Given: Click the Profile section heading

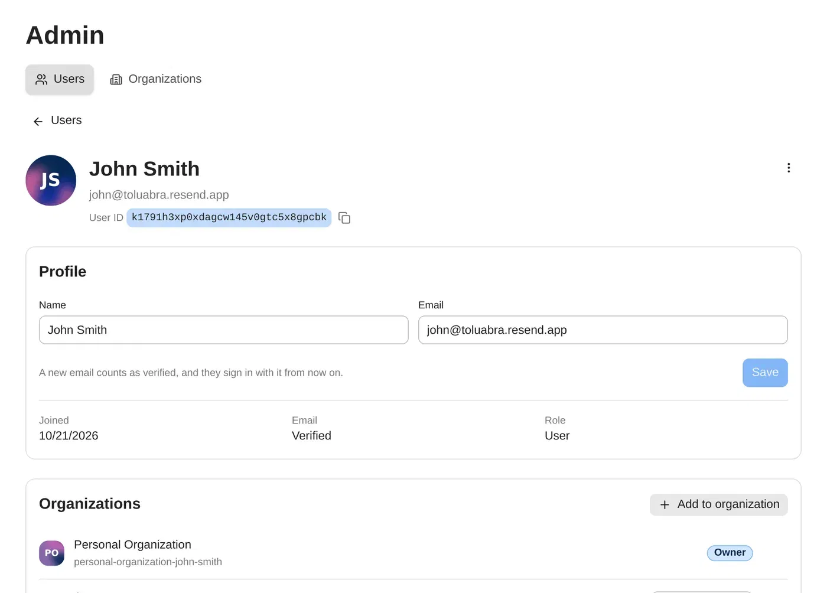Looking at the screenshot, I should 63,272.
